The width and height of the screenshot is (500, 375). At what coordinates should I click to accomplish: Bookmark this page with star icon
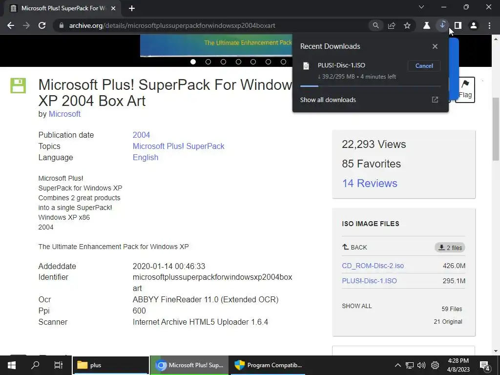pos(407,25)
